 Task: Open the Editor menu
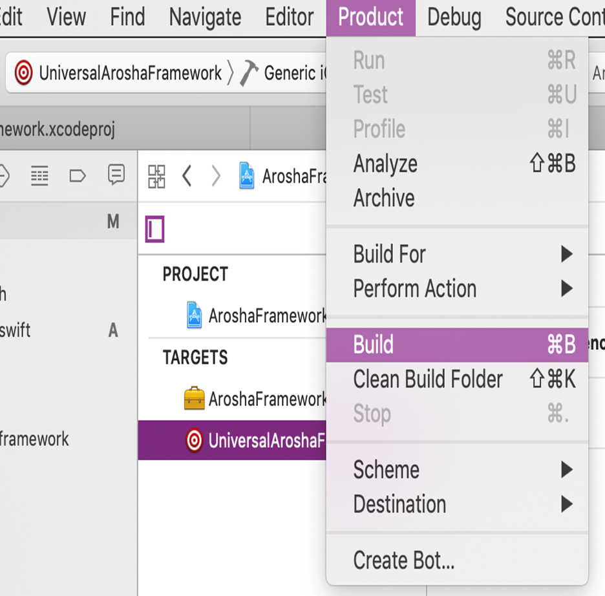click(290, 17)
